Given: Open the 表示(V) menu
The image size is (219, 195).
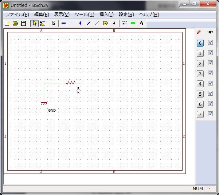Looking at the screenshot, I should (62, 15).
